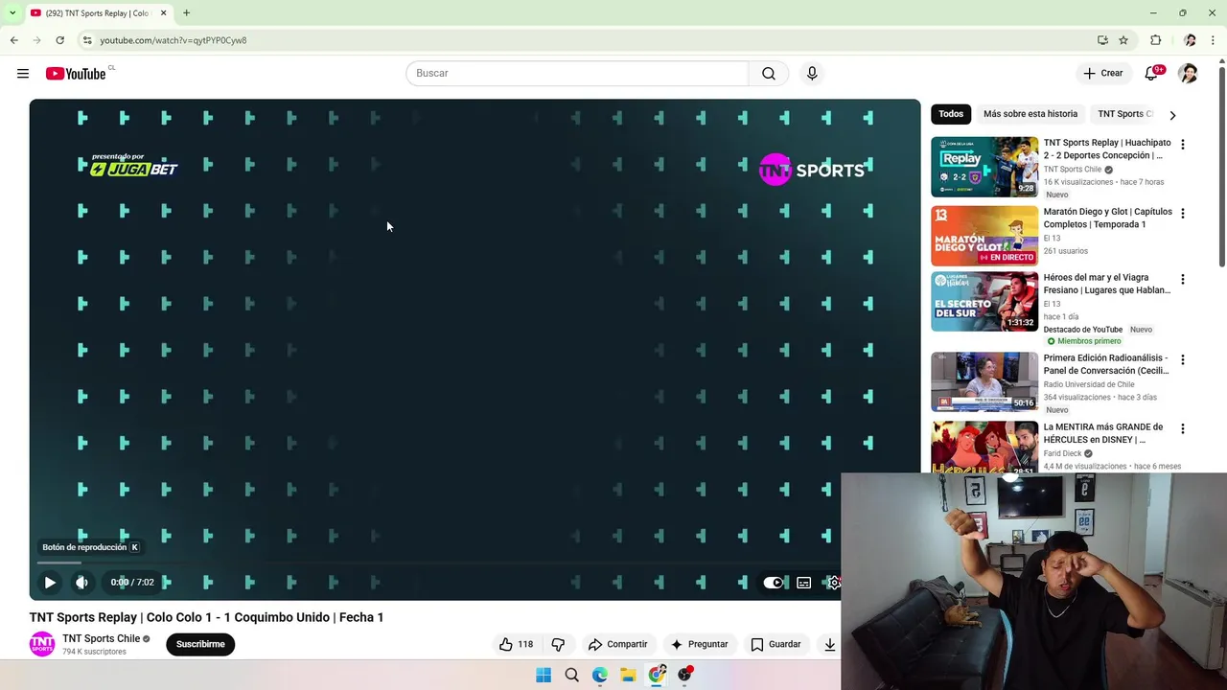Open the TNT Sports Chile channel avatar
This screenshot has height=690, width=1227.
pyautogui.click(x=42, y=644)
